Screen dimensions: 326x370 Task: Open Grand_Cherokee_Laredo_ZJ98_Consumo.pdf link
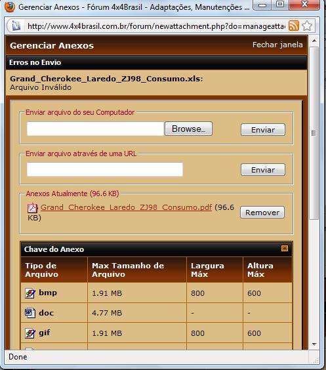point(126,207)
